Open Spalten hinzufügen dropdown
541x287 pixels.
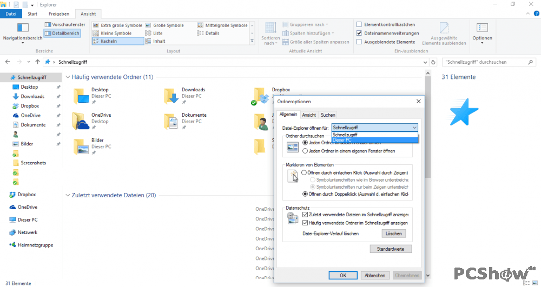coord(308,33)
